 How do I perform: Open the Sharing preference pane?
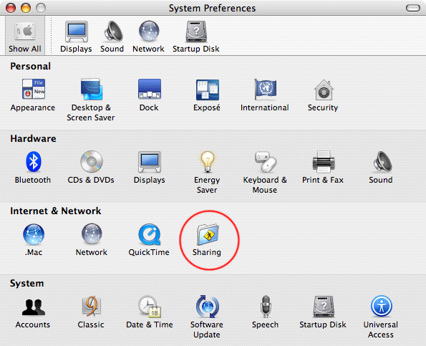point(207,240)
